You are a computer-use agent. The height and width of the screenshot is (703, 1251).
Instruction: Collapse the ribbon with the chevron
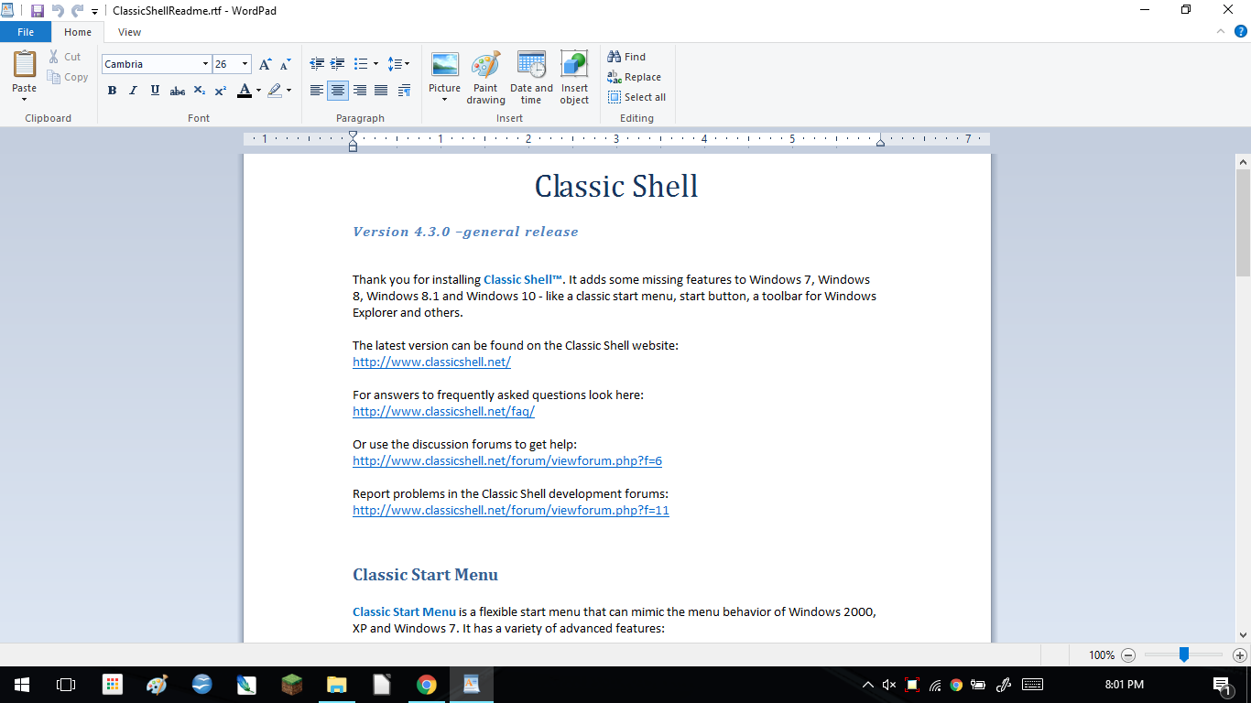(x=1220, y=31)
